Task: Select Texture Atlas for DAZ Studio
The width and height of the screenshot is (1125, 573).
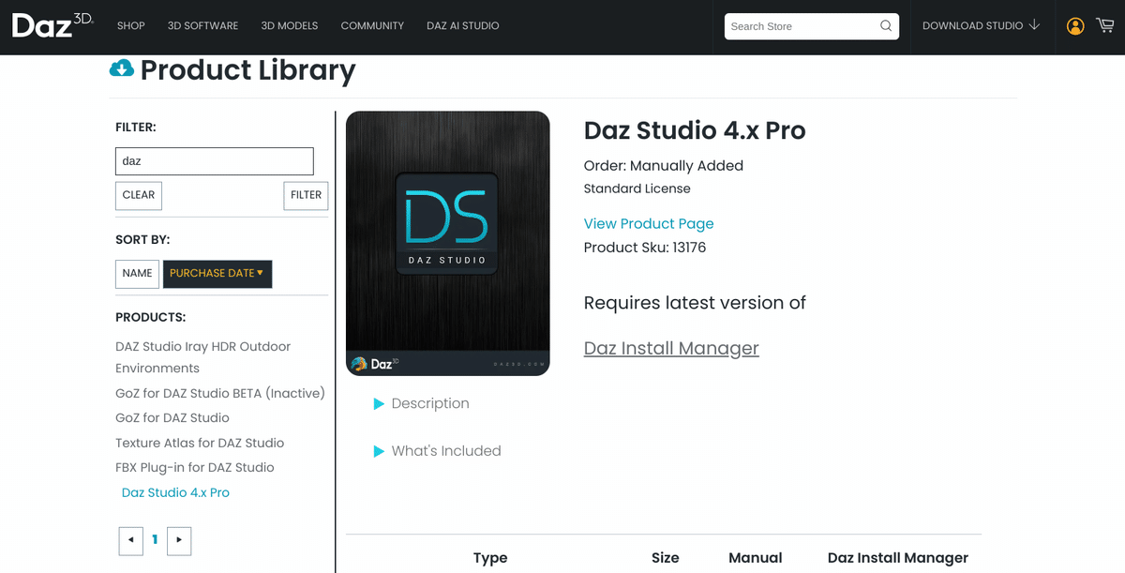Action: click(200, 443)
